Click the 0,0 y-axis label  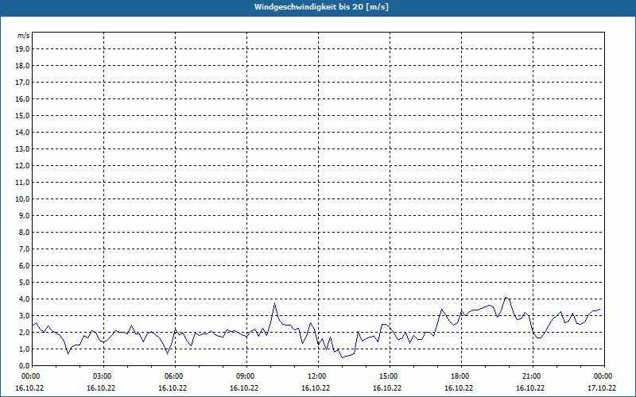tap(25, 366)
